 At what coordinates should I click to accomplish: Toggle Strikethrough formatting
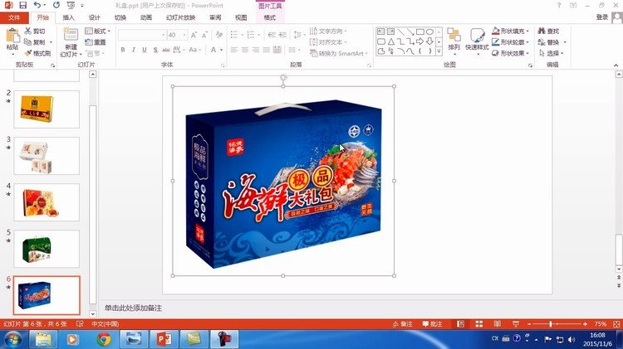[165, 50]
